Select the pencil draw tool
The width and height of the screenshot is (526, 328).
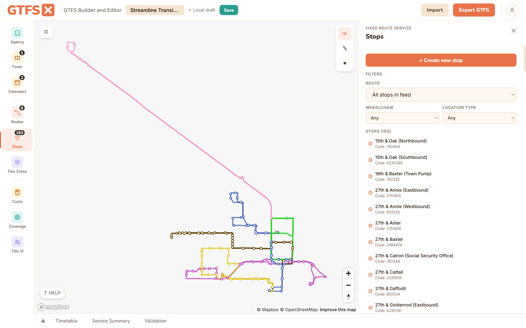pyautogui.click(x=345, y=48)
